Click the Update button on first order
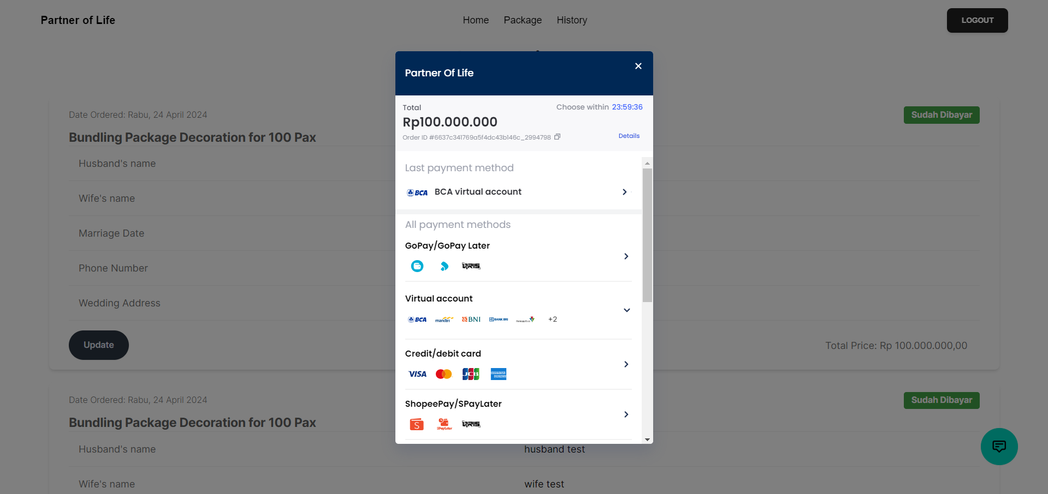This screenshot has height=494, width=1048. click(x=99, y=345)
